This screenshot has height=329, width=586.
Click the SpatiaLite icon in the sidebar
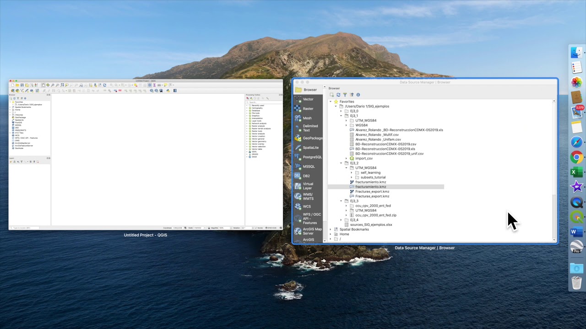tap(298, 148)
